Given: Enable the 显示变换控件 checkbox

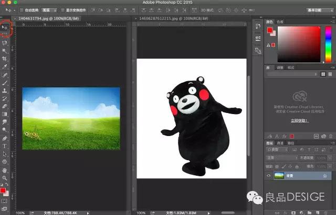Looking at the screenshot, I should (x=62, y=10).
